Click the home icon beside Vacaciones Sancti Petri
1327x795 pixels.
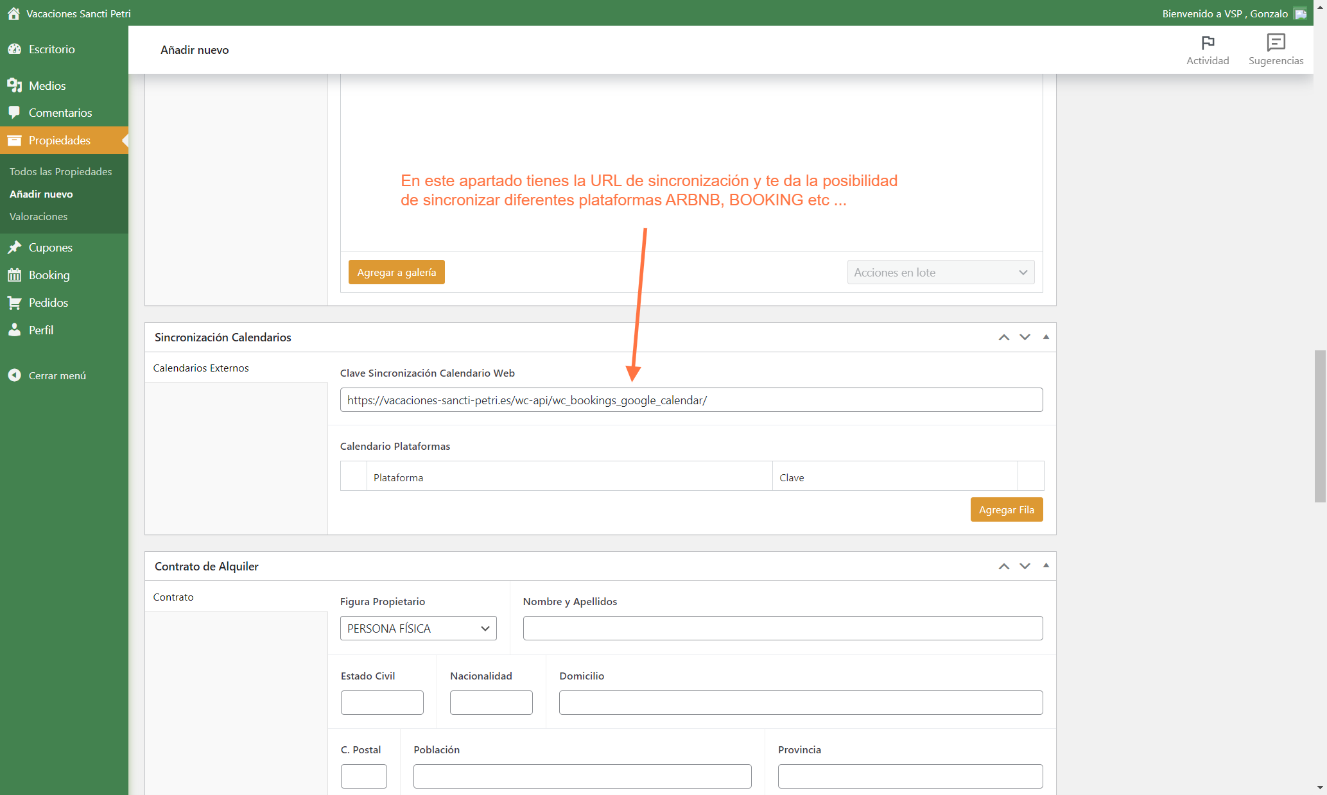[13, 13]
